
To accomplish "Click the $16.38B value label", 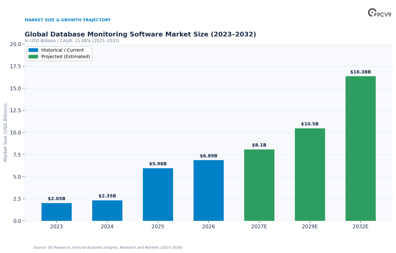I will coord(361,72).
